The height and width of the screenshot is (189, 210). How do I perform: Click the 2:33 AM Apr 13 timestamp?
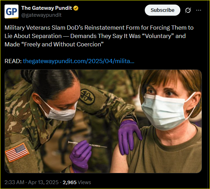[31, 182]
